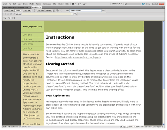The image size is (167, 130).
Task: Switch to Split view
Action: click(x=12, y=11)
